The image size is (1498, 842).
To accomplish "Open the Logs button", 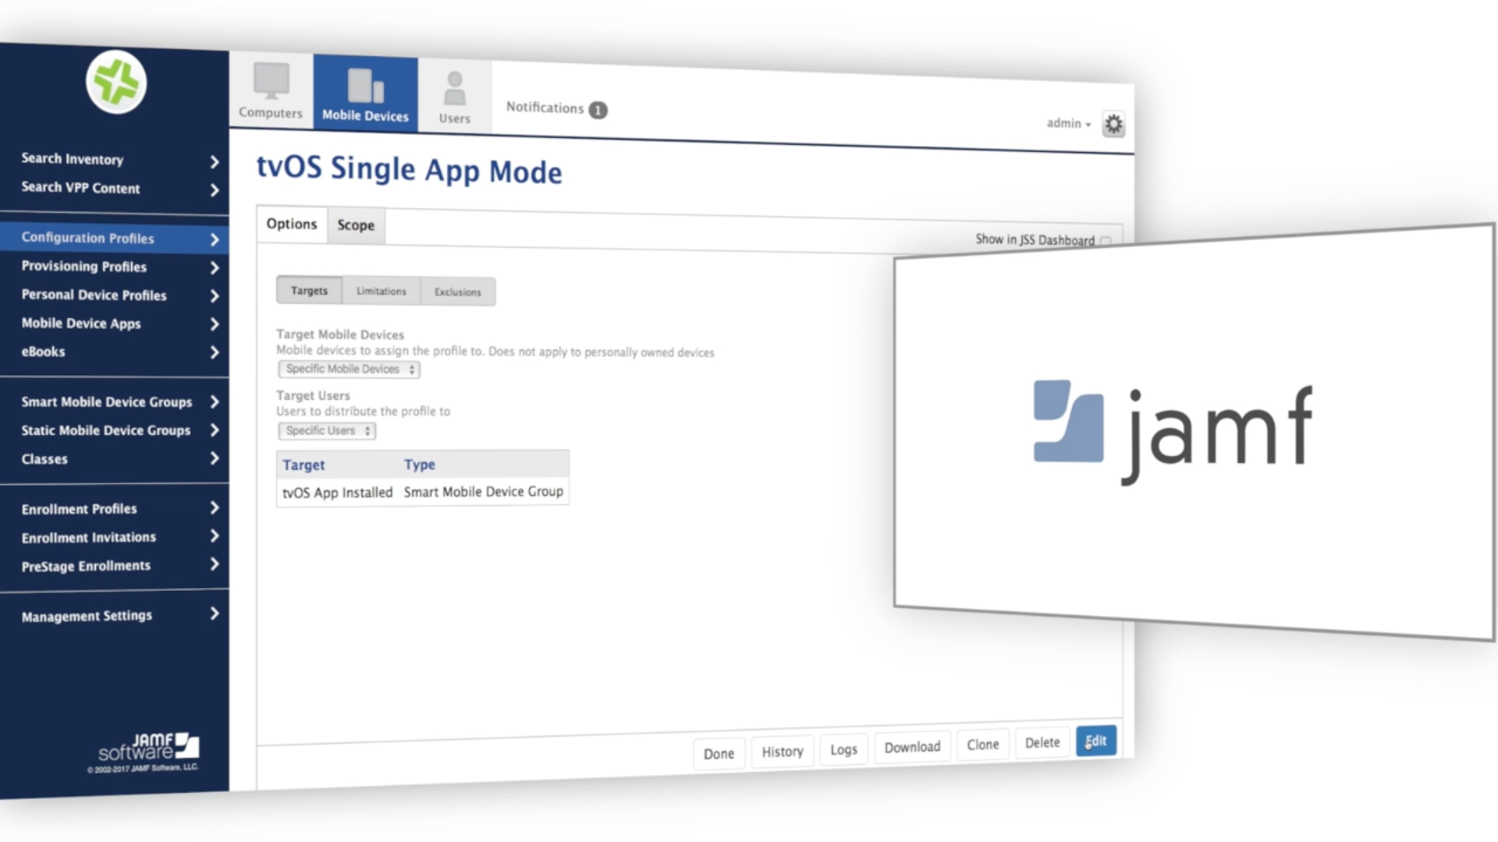I will [x=843, y=749].
